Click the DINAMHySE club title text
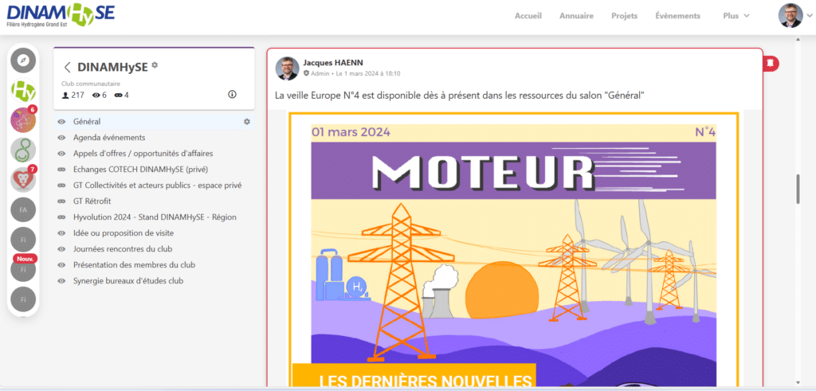Screen dimensions: 816x391 112,67
